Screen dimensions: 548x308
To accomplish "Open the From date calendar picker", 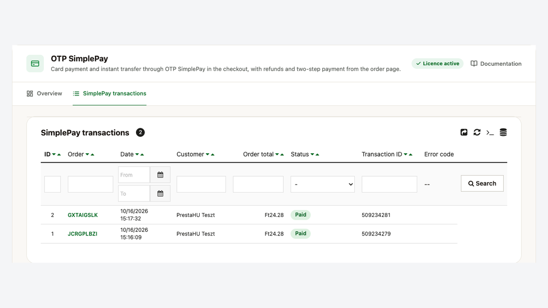I will 160,175.
